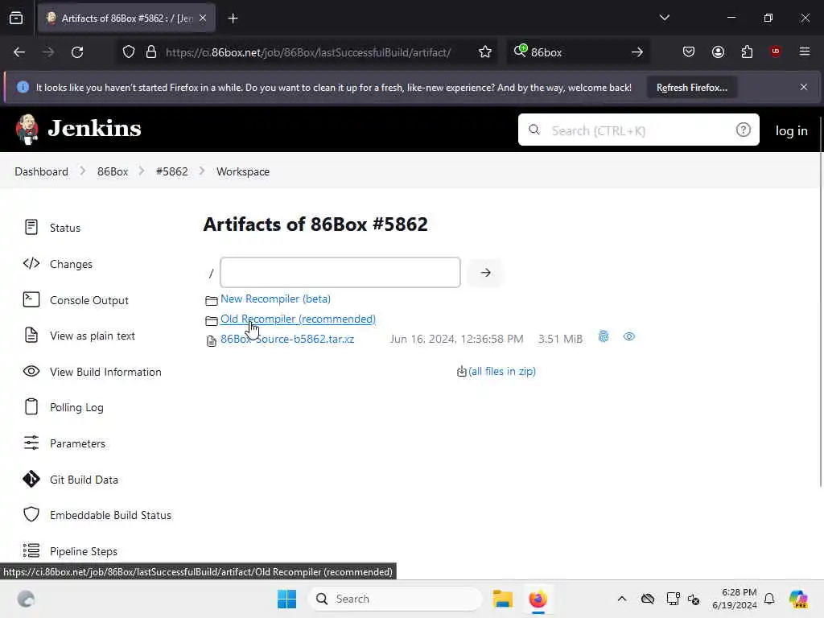824x618 pixels.
Task: Download 86Box-Source-b5862.tar.xz file
Action: (287, 339)
